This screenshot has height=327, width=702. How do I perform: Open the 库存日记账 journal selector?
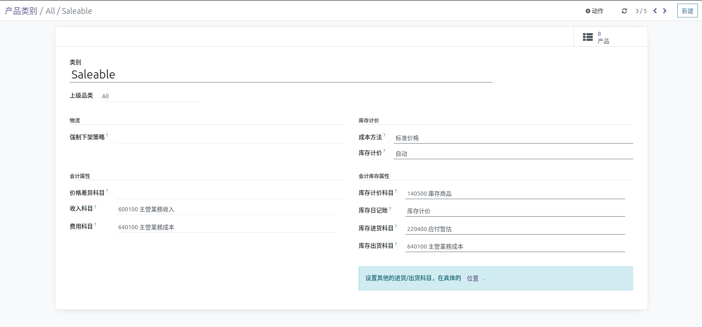point(515,211)
